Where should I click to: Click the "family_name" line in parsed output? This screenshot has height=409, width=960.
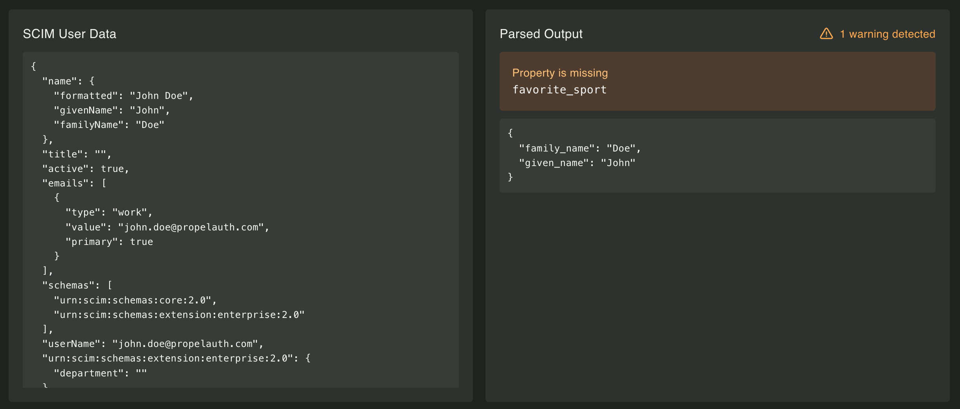click(580, 148)
